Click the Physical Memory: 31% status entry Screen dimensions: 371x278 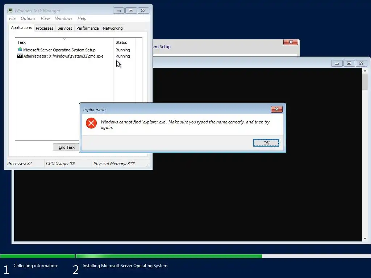(x=114, y=164)
